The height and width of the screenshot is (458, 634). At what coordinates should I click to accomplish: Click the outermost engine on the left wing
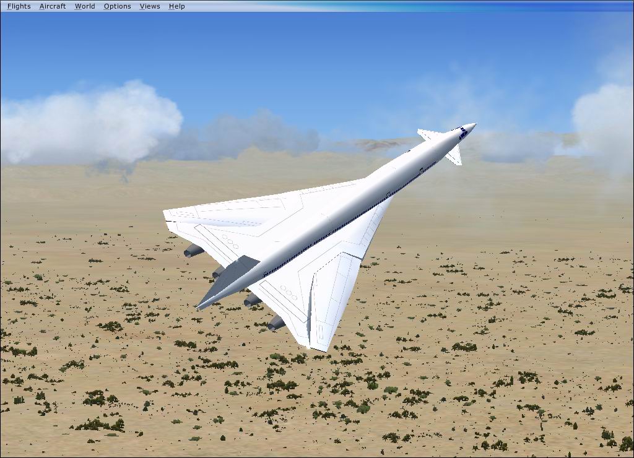tap(193, 250)
